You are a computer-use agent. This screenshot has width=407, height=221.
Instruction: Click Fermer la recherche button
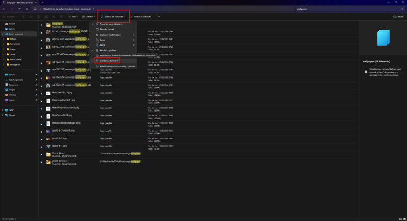point(141,17)
